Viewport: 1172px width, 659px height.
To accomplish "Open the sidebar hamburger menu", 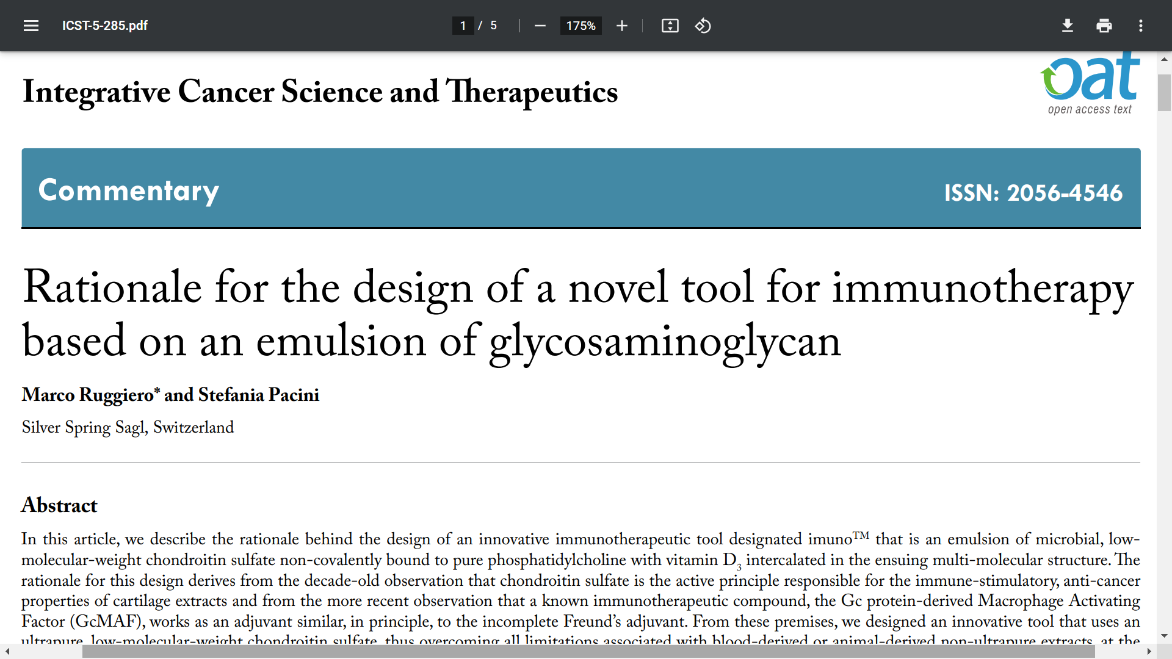I will (x=31, y=26).
